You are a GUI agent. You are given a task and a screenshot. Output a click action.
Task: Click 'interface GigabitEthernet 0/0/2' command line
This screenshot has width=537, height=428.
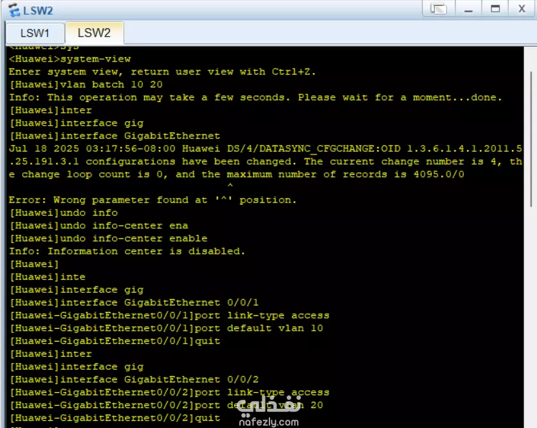click(x=134, y=379)
